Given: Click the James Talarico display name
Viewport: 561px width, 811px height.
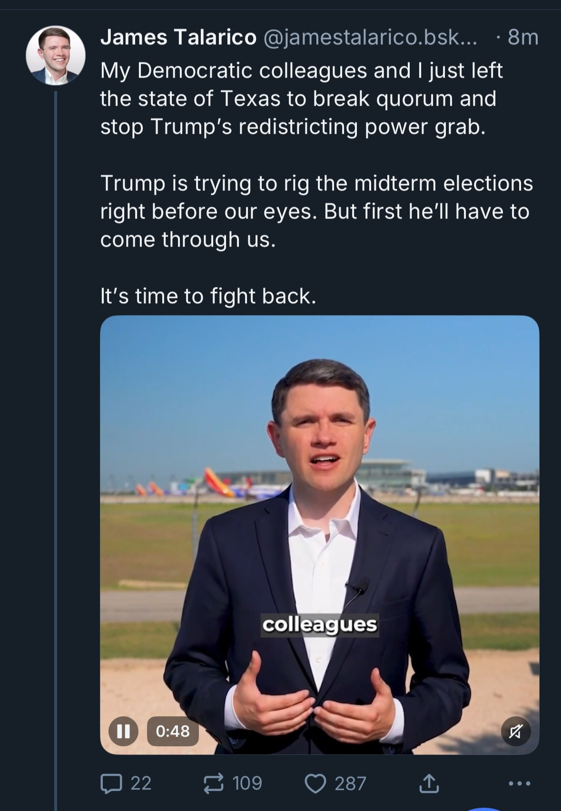Looking at the screenshot, I should point(178,37).
